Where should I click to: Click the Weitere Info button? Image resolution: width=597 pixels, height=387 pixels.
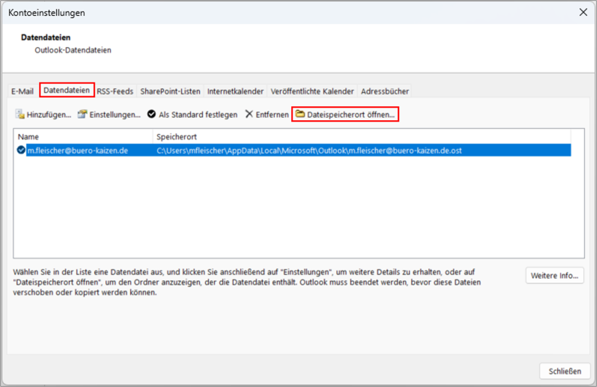click(x=555, y=275)
